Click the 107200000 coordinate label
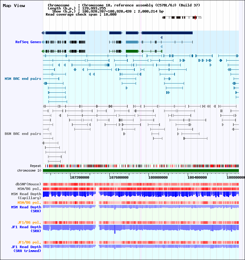The image size is (245, 260). point(80,177)
